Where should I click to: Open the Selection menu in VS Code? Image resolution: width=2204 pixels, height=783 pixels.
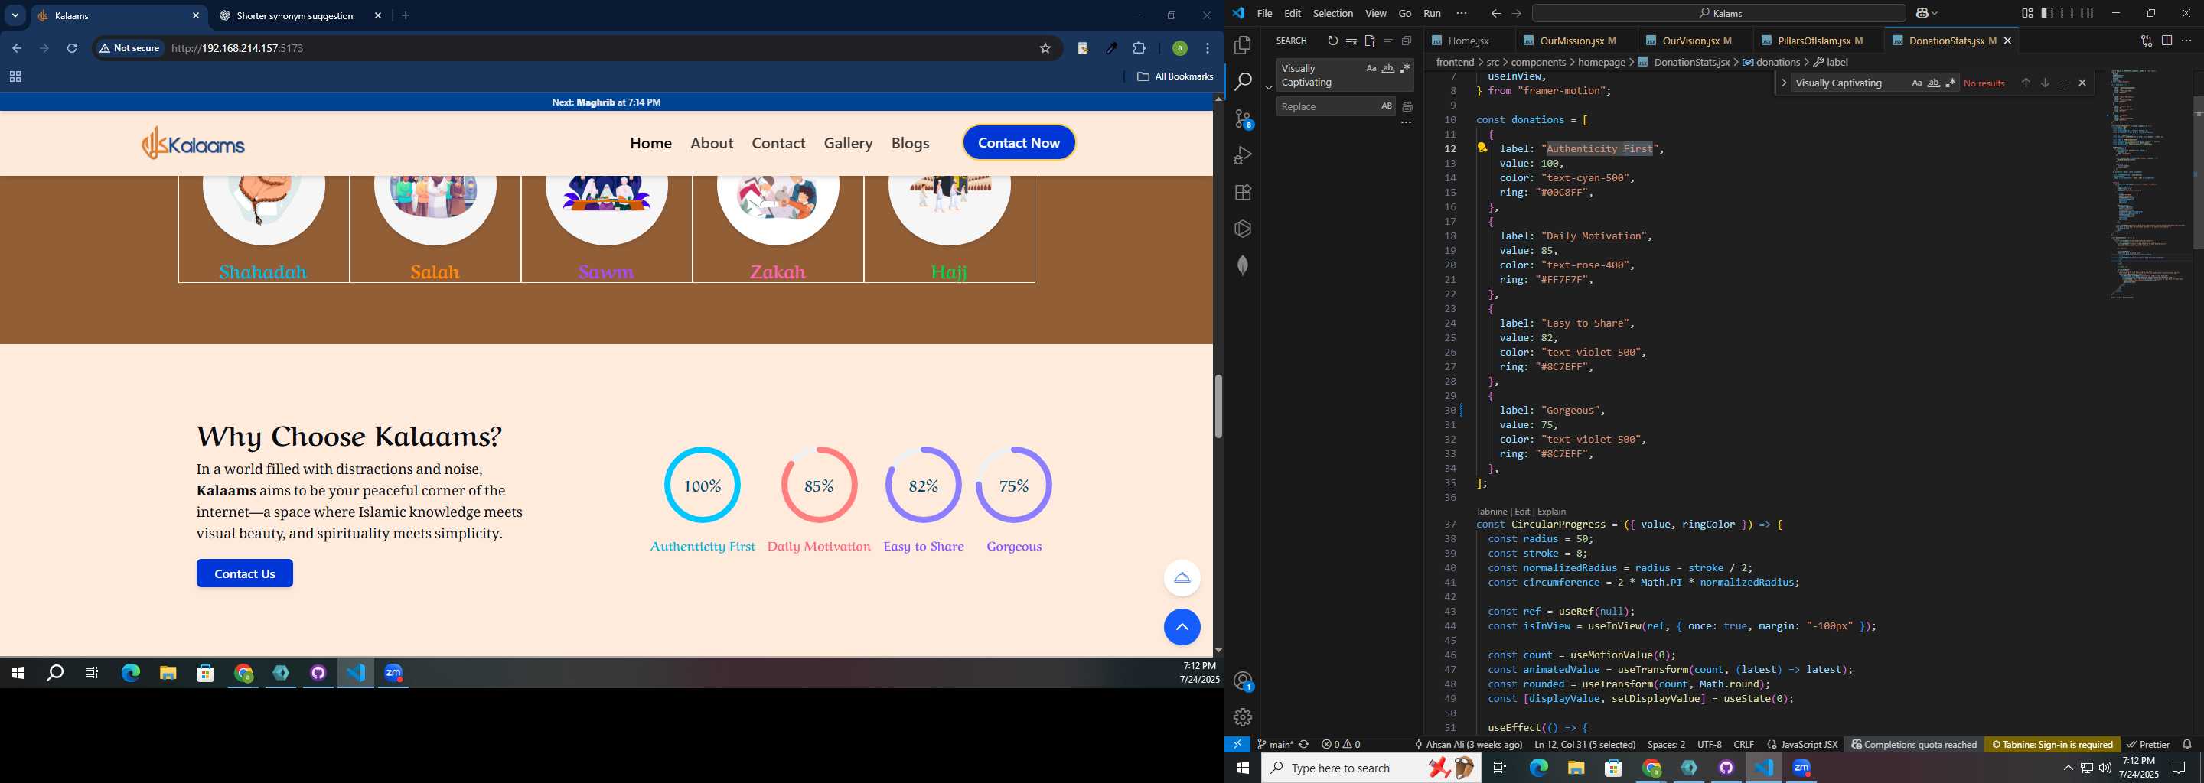tap(1333, 14)
